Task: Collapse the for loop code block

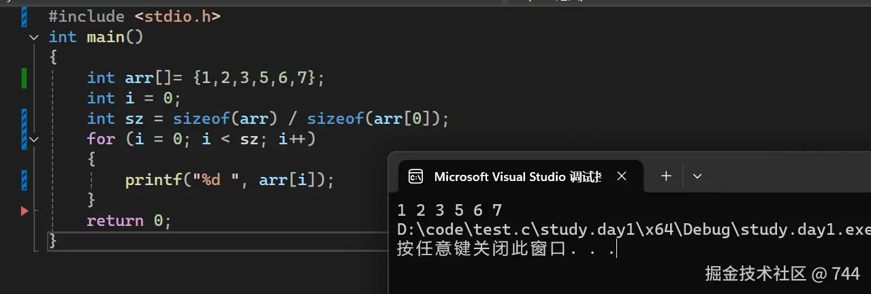Action: tap(35, 140)
